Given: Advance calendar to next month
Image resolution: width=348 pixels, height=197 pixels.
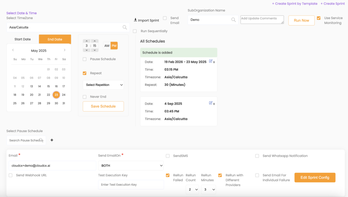Looking at the screenshot, I should [x=65, y=50].
